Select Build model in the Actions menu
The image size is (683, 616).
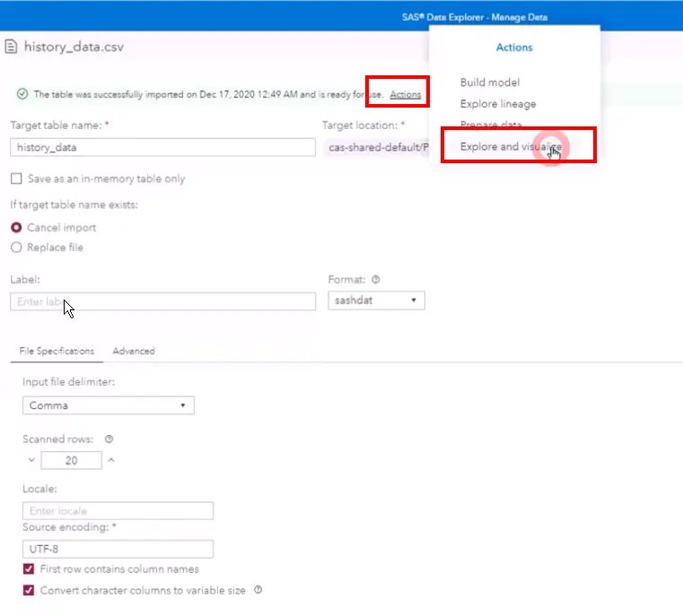(x=489, y=82)
